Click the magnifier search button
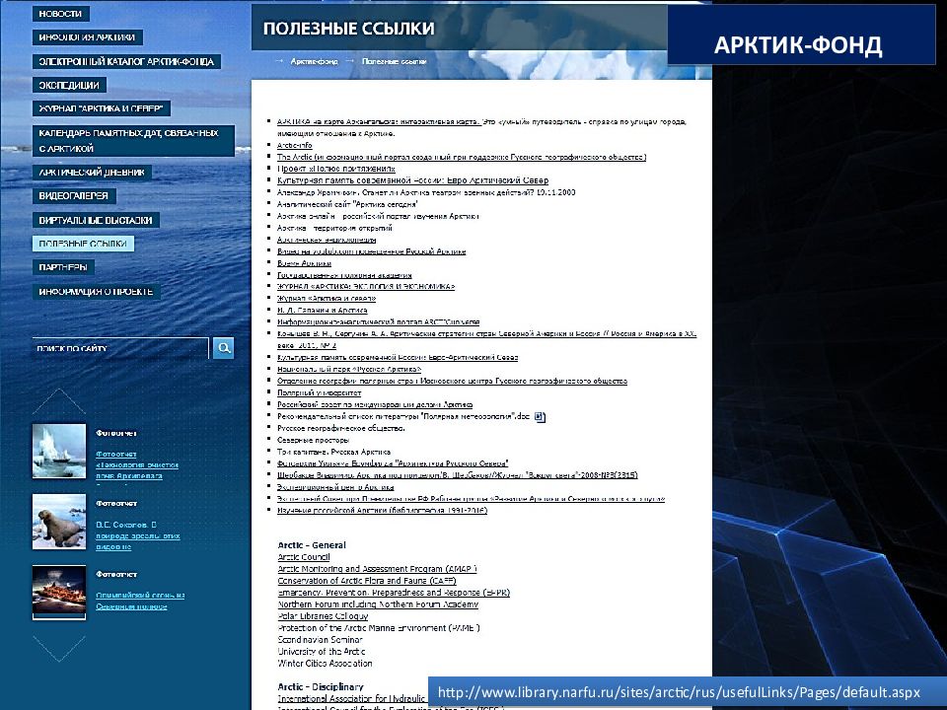Screen dimensions: 947x710 (x=224, y=348)
